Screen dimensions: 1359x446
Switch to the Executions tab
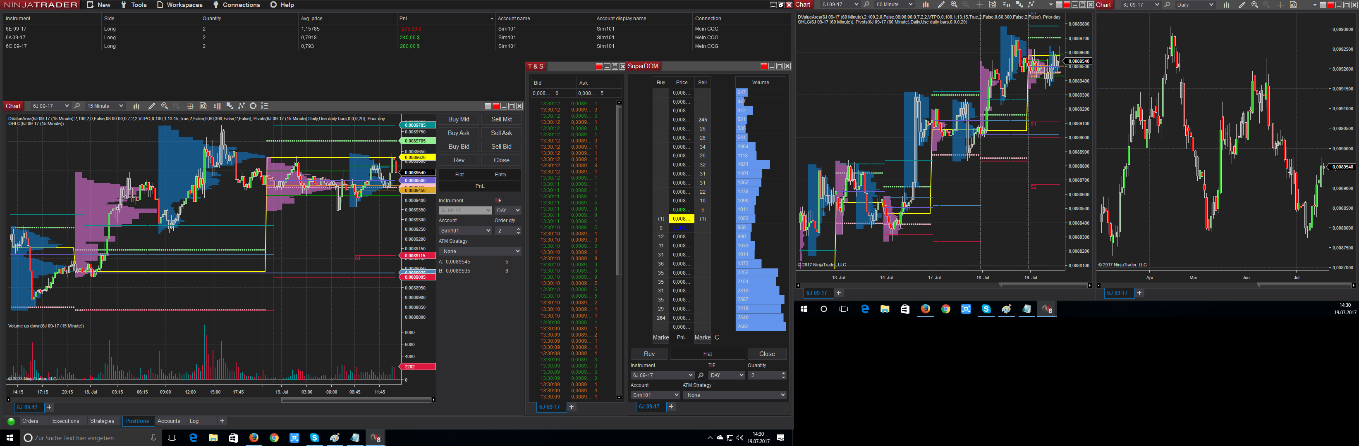[x=66, y=421]
